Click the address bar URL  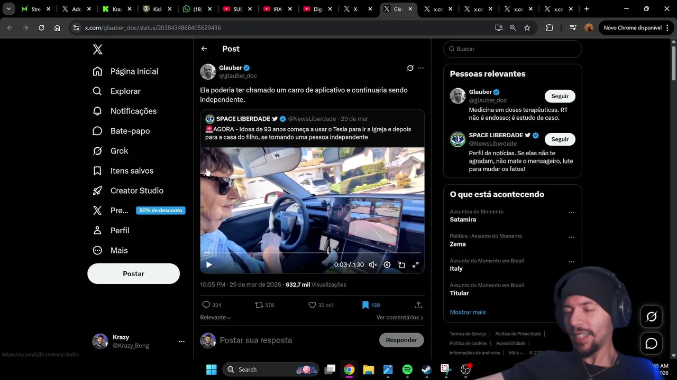tap(153, 28)
